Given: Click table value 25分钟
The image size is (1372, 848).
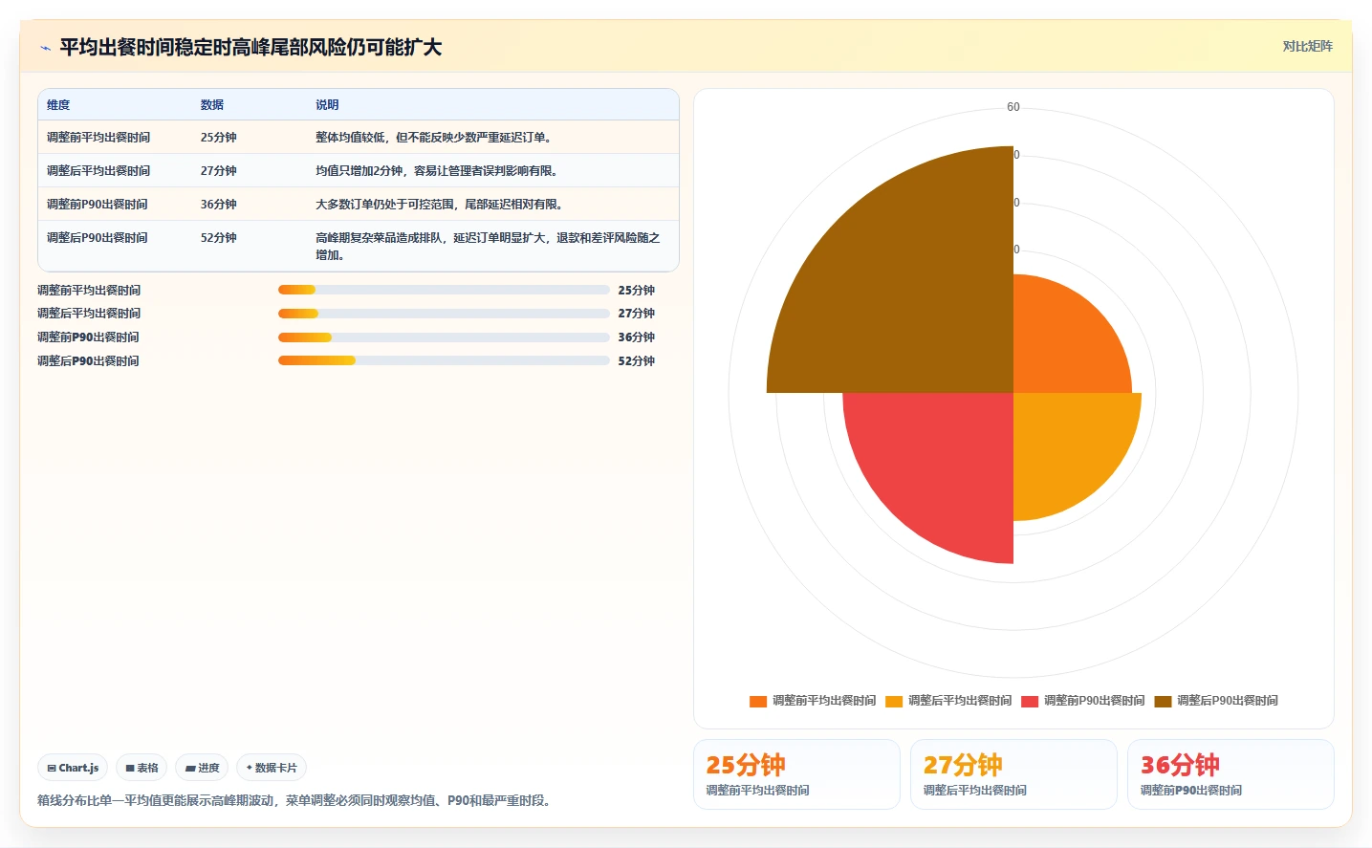Looking at the screenshot, I should [x=219, y=138].
